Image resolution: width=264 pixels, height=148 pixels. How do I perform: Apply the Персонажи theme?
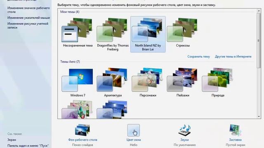tap(148, 82)
